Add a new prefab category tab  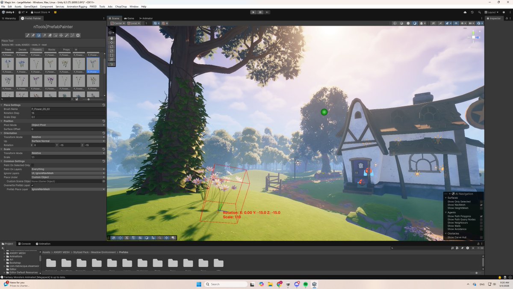click(76, 50)
